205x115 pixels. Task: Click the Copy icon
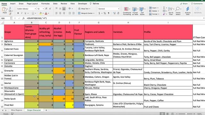(10, 11)
